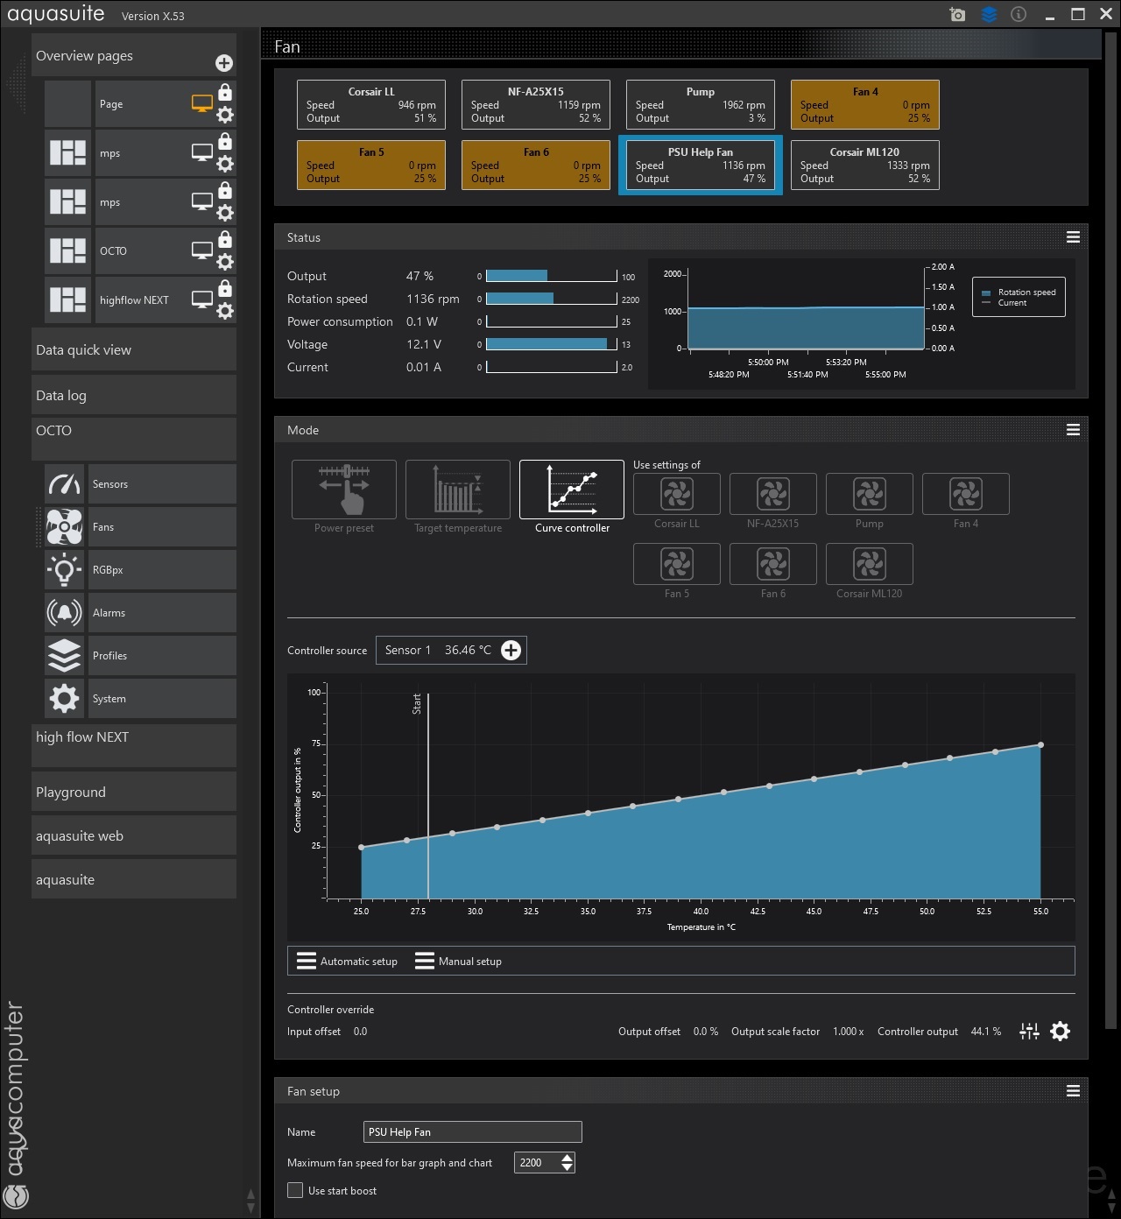
Task: Increase maximum fan speed with up arrow
Action: [568, 1158]
